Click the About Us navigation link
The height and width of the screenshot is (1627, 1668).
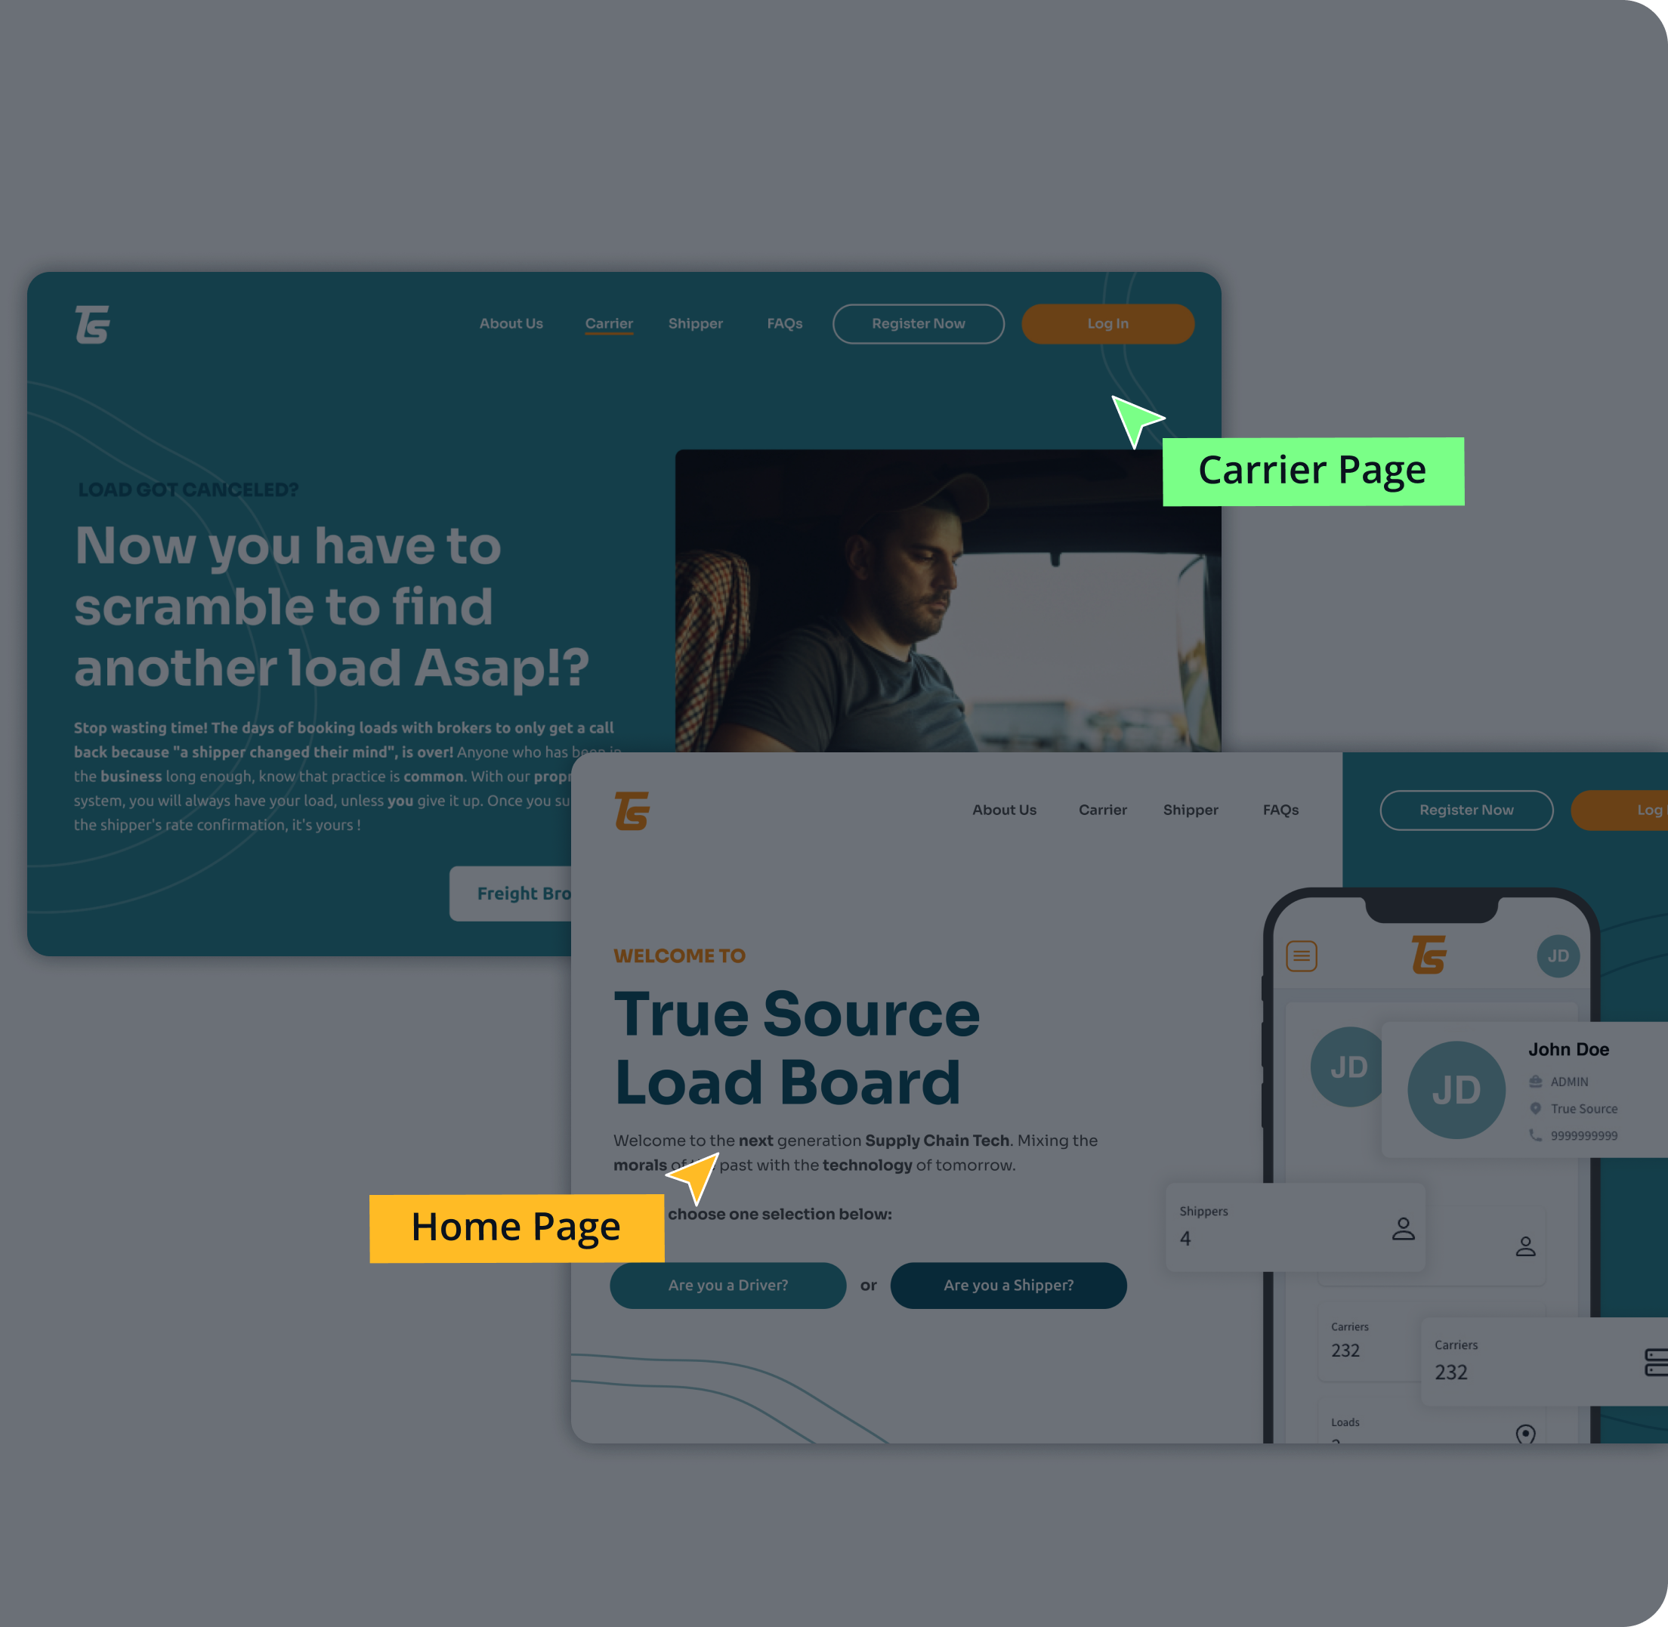pos(511,322)
